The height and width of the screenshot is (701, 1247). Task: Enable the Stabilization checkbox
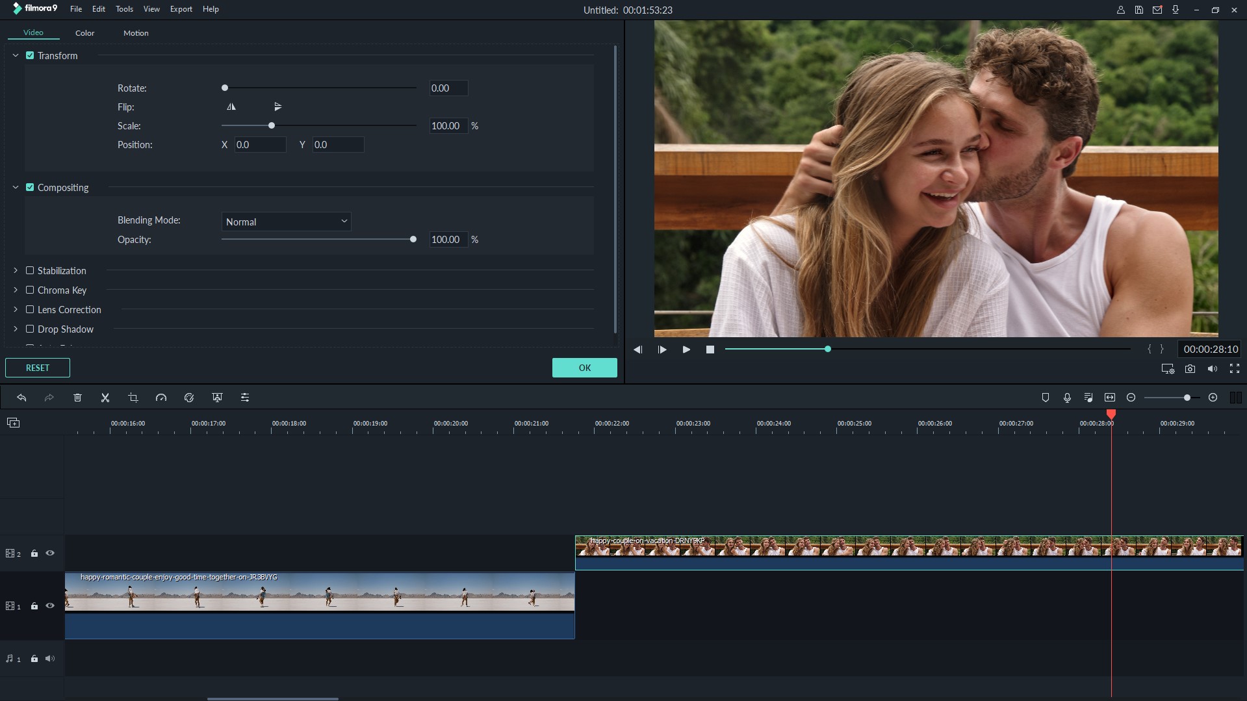pyautogui.click(x=30, y=271)
